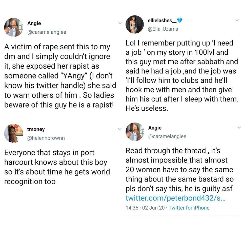Viewport: 243px width, 243px height.
Task: Open the @Ella_Uzama handle
Action: click(x=163, y=29)
